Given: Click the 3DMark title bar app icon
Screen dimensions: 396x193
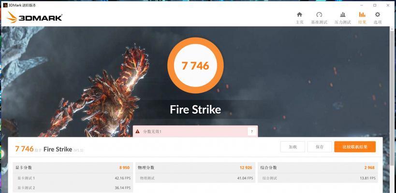Looking at the screenshot, I should click(5, 5).
